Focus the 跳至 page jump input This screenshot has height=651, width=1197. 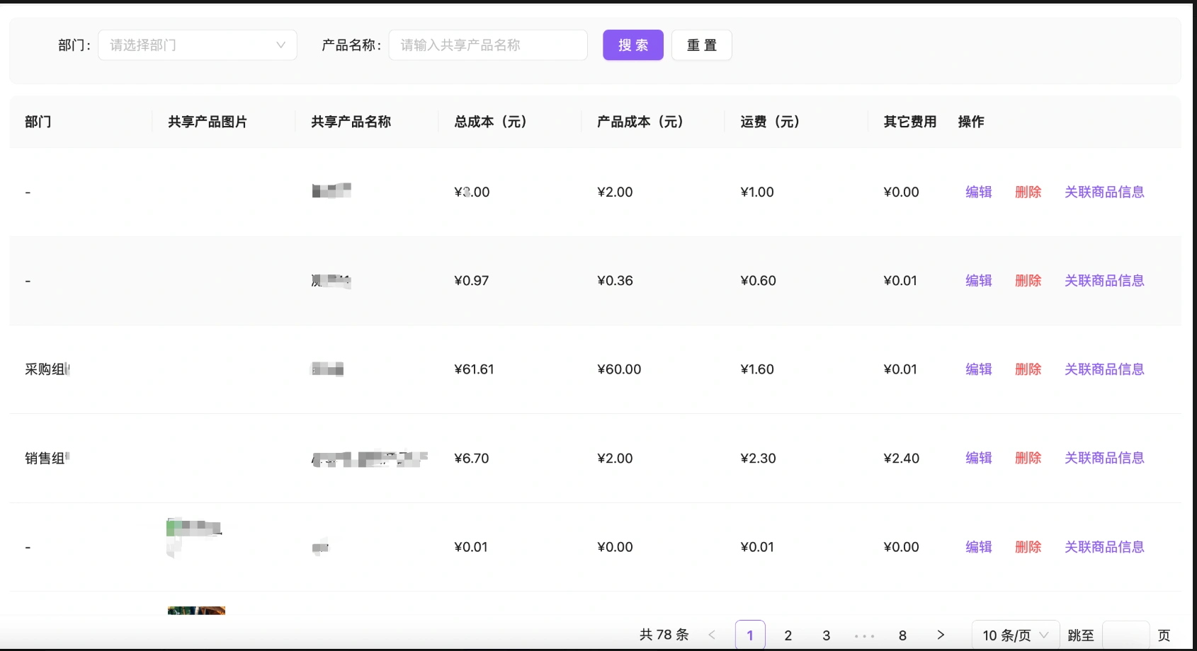[1126, 635]
